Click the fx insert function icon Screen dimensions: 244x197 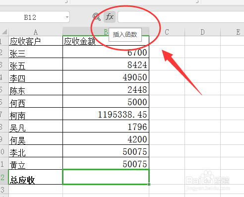[x=110, y=17]
